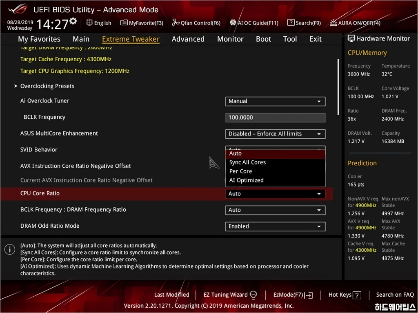418x313 pixels.
Task: Choose Per Core option
Action: [276, 171]
